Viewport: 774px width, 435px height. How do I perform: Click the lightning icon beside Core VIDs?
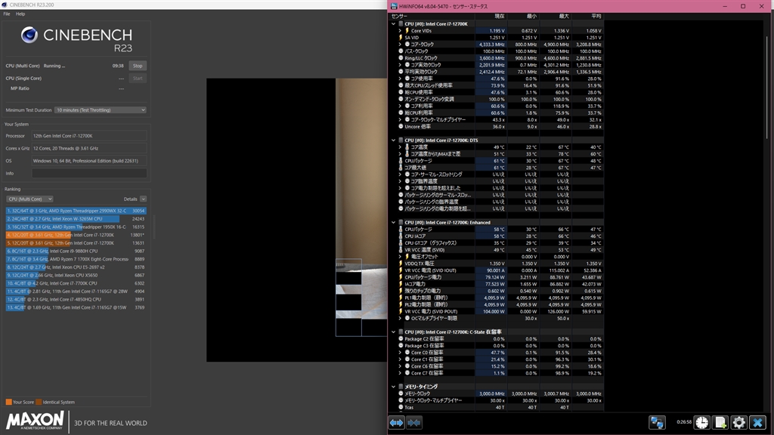pos(407,30)
